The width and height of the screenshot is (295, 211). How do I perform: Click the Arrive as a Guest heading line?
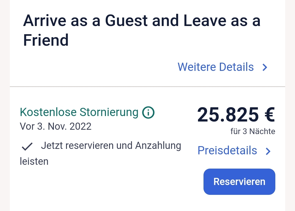[x=141, y=21]
